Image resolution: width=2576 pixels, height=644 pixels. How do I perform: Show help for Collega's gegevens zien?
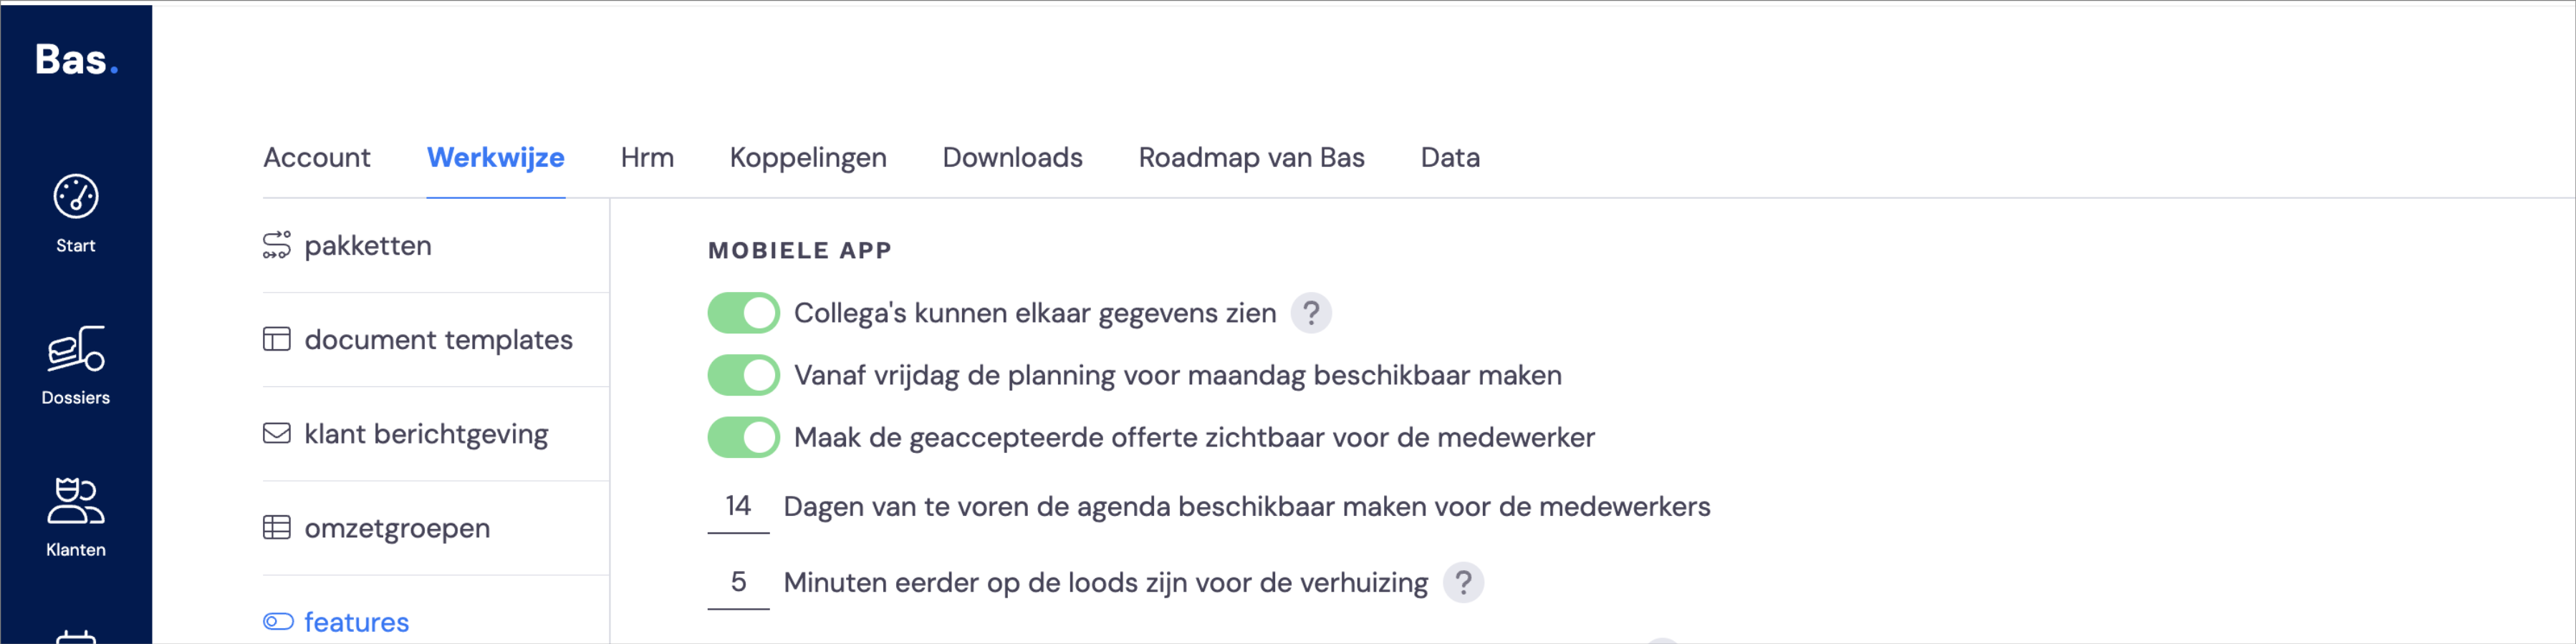(1311, 313)
